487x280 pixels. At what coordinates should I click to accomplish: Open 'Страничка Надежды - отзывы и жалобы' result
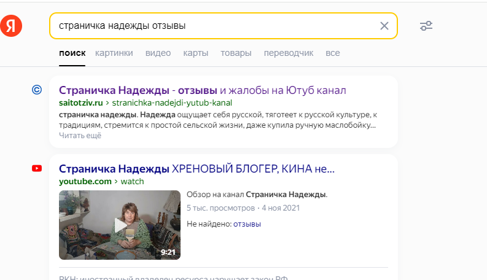(x=203, y=90)
